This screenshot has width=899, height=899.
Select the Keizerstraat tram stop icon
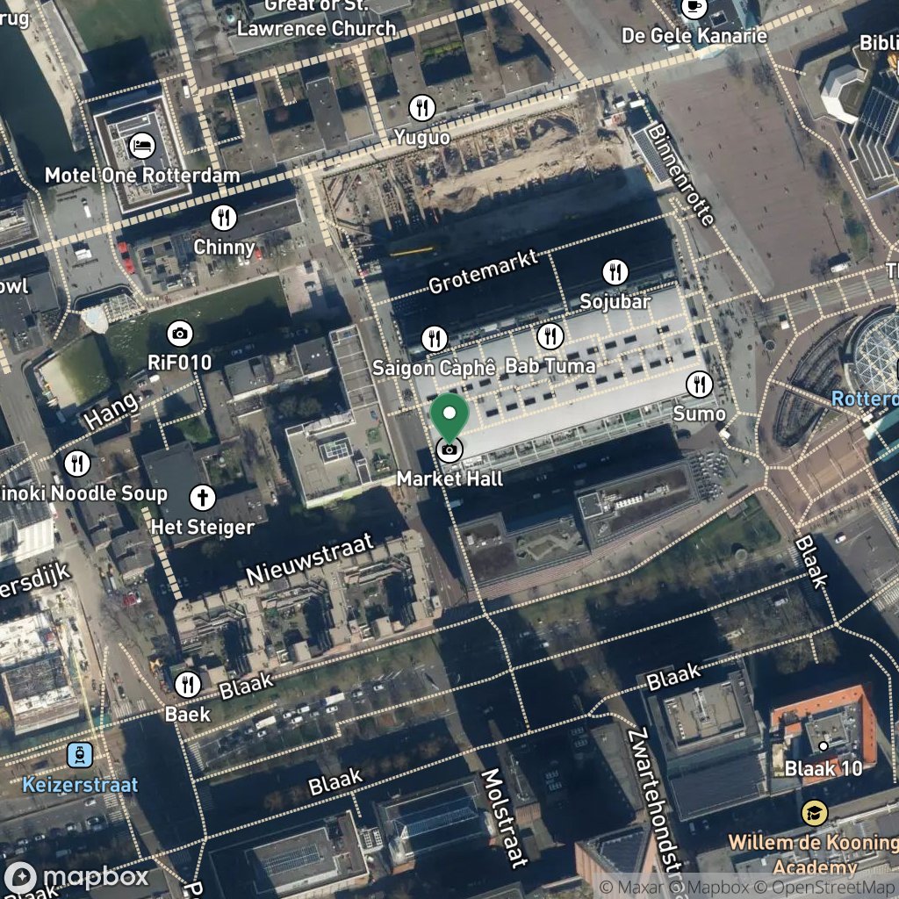(x=80, y=756)
